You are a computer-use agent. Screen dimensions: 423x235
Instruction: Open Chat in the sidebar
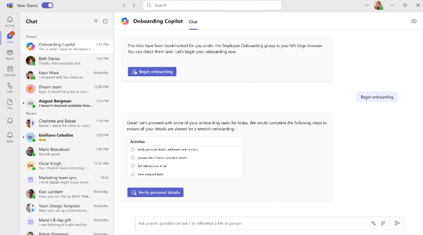10,38
